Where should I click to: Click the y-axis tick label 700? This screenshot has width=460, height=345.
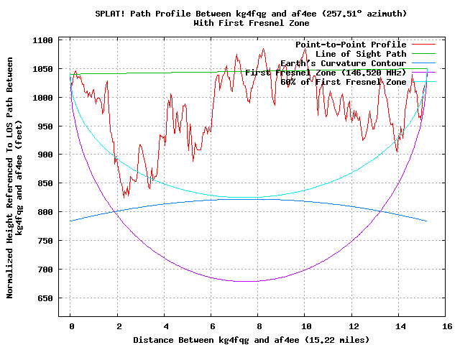45,270
